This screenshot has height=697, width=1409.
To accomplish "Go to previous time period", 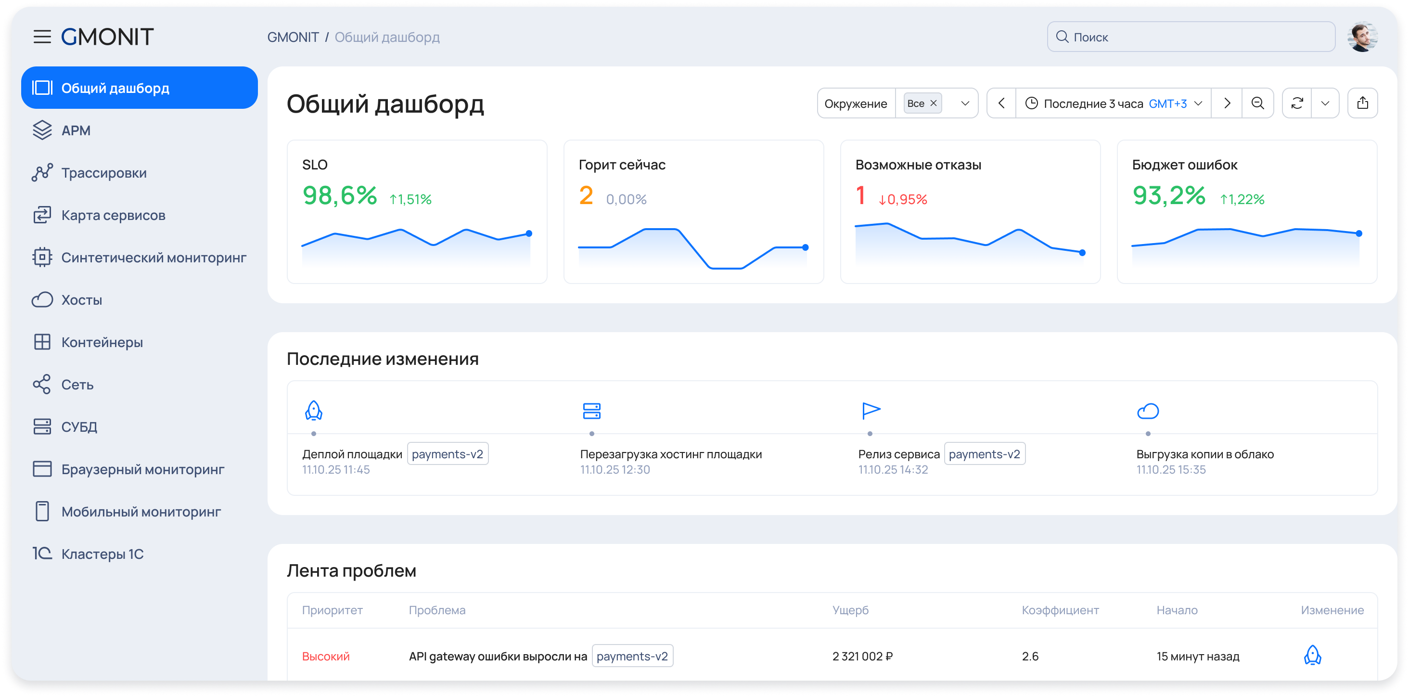I will [x=1001, y=103].
